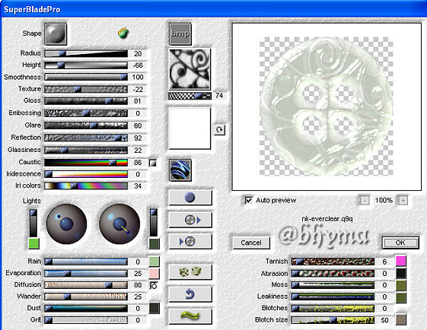Click the green Leakiness color swatch
This screenshot has height=330, width=427.
401,297
